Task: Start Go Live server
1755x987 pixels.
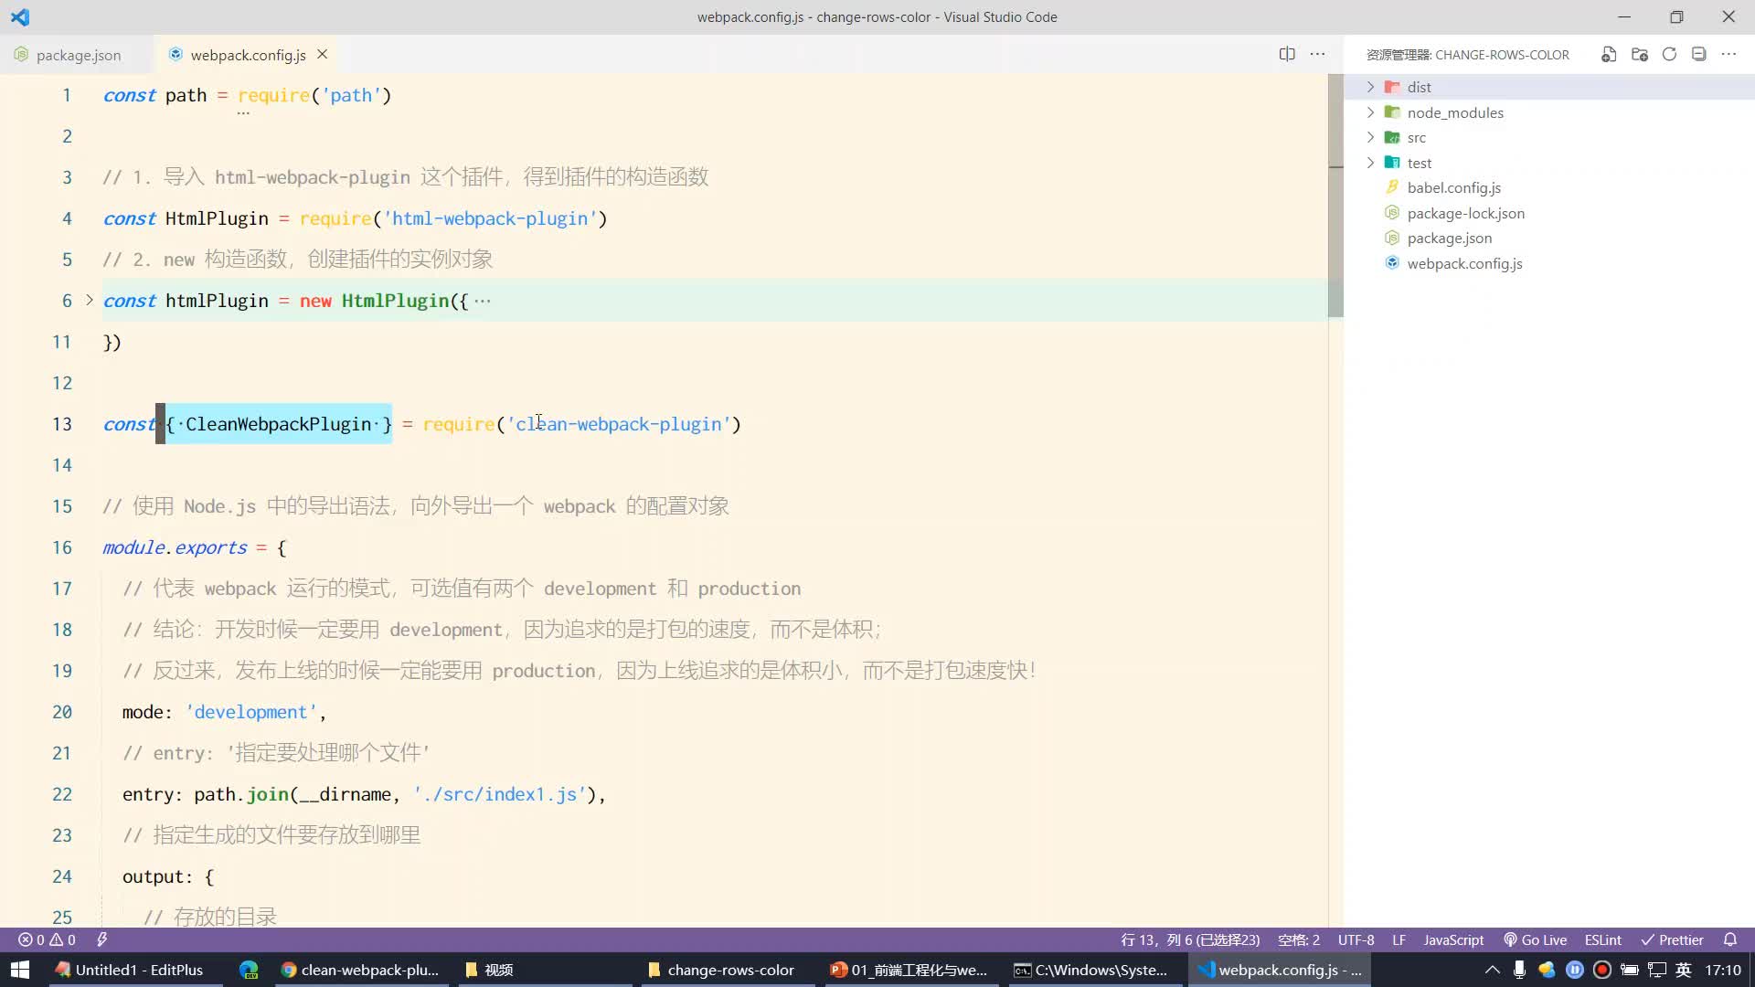Action: (1536, 939)
